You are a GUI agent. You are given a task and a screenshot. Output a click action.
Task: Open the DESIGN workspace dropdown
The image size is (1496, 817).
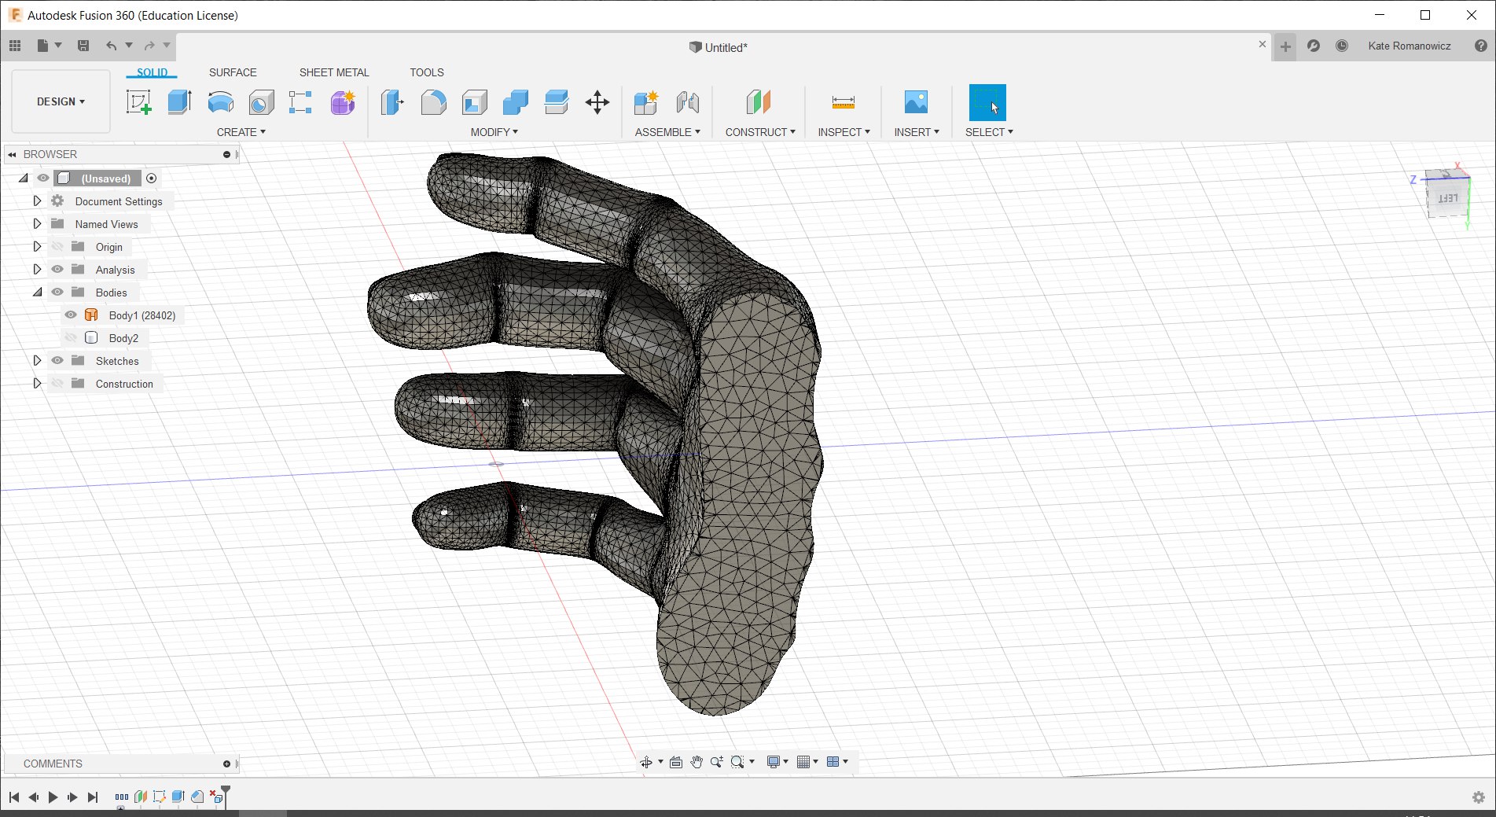click(x=61, y=101)
